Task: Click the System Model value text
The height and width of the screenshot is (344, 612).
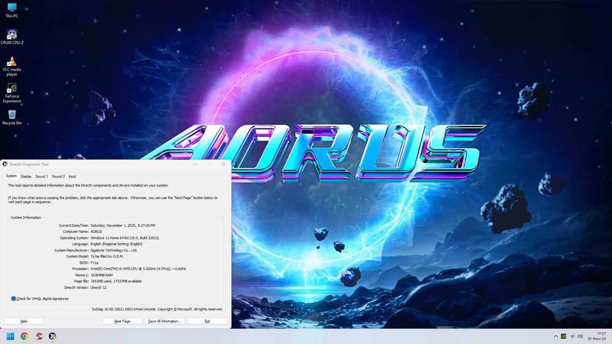Action: click(107, 257)
